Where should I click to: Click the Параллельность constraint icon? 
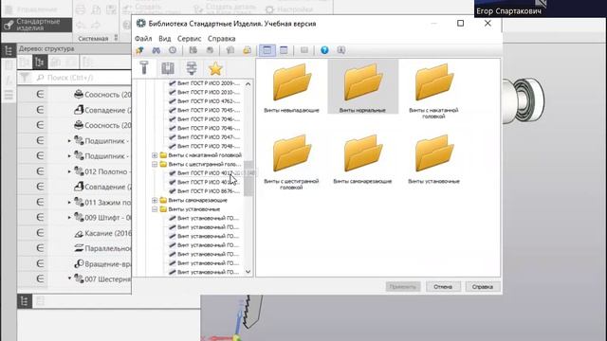point(79,248)
